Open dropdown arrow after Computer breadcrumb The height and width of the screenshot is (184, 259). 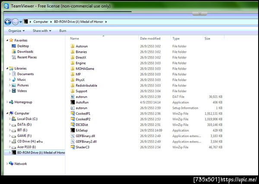[x=51, y=21]
